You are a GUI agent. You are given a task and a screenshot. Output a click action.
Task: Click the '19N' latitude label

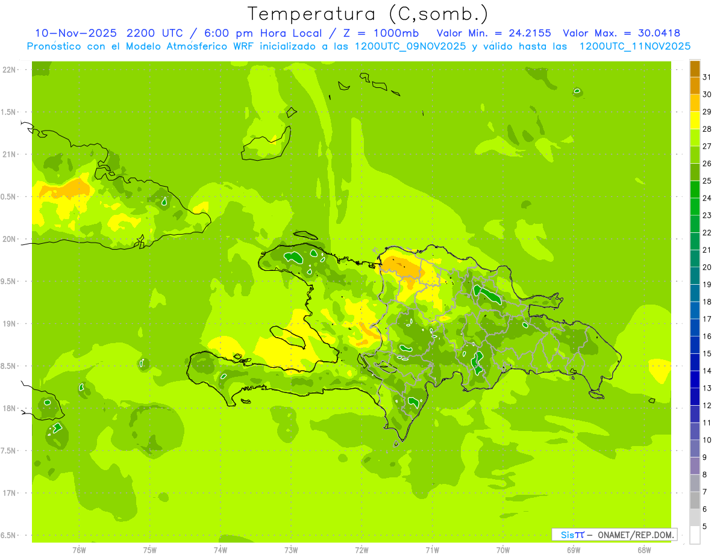coord(8,324)
